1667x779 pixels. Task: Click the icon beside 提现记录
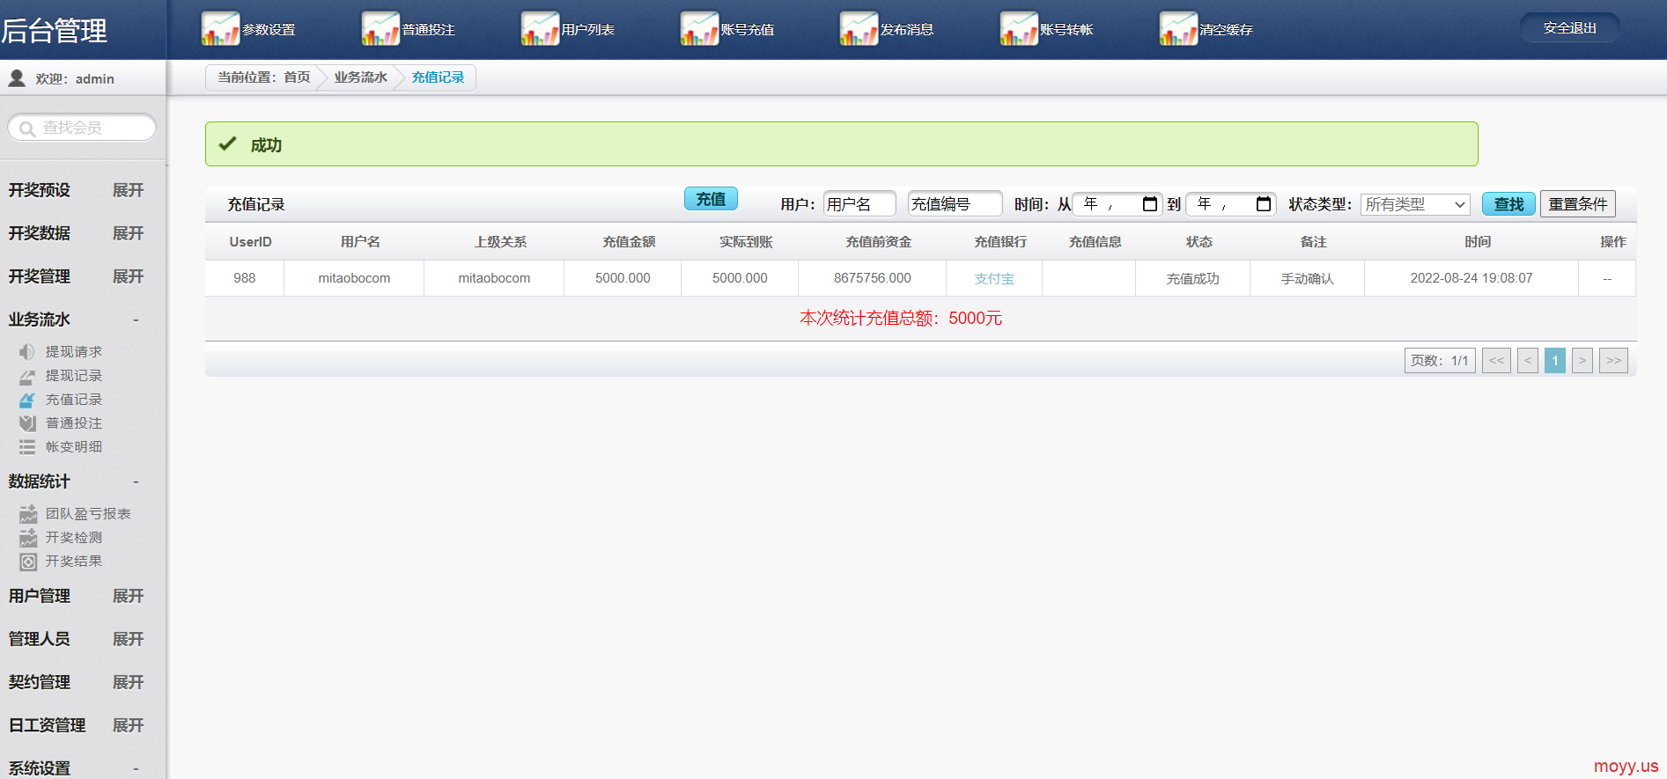(27, 376)
